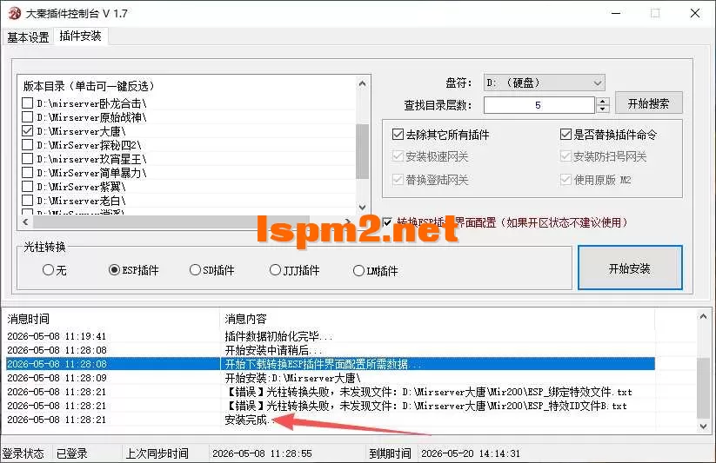Click the 登录状态 status label

click(23, 453)
